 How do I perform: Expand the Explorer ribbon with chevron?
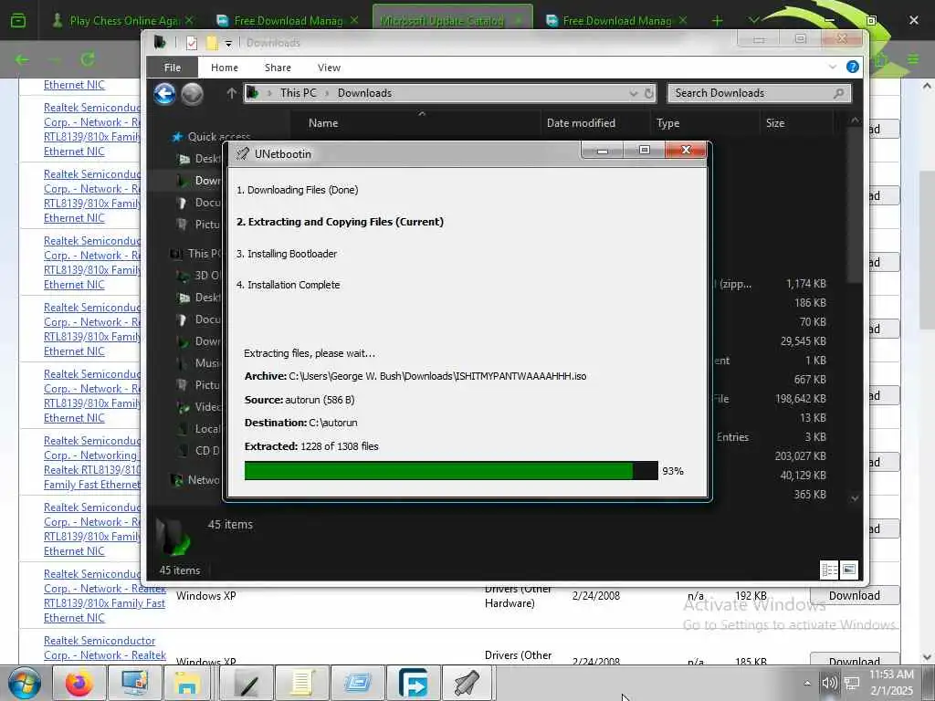click(833, 67)
